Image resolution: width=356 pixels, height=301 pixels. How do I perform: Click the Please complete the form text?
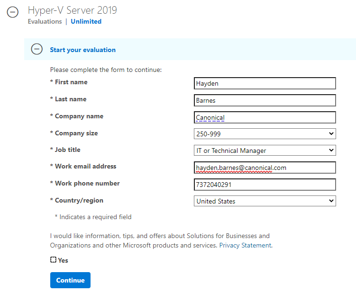(106, 70)
